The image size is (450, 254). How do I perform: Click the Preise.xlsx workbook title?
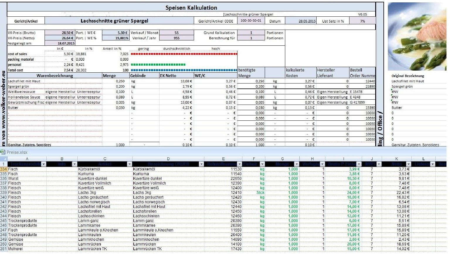tap(17, 152)
